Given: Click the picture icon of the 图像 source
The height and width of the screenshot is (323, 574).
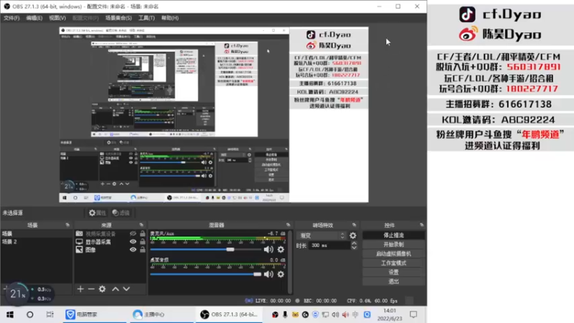Looking at the screenshot, I should point(79,250).
